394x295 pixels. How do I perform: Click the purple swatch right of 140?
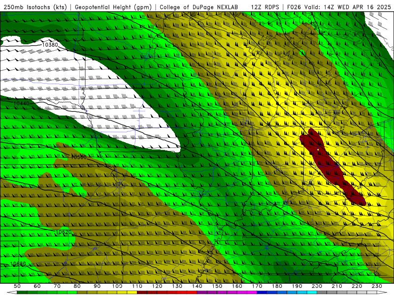[x=202, y=293]
